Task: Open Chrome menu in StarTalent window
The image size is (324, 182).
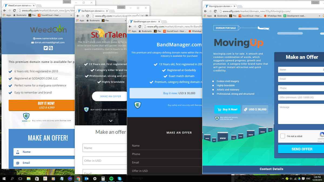Action: point(147,16)
